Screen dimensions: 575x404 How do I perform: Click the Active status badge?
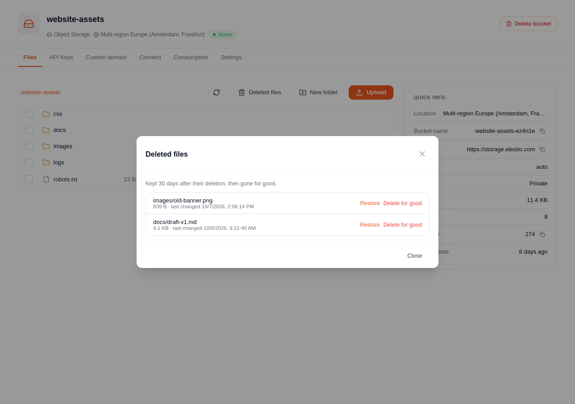click(x=222, y=35)
